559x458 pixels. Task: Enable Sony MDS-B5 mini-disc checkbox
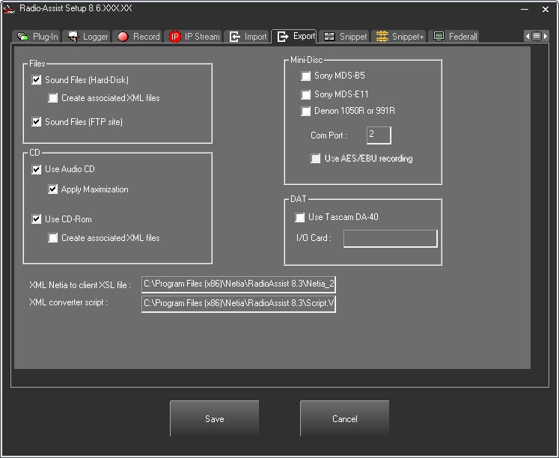pyautogui.click(x=305, y=76)
